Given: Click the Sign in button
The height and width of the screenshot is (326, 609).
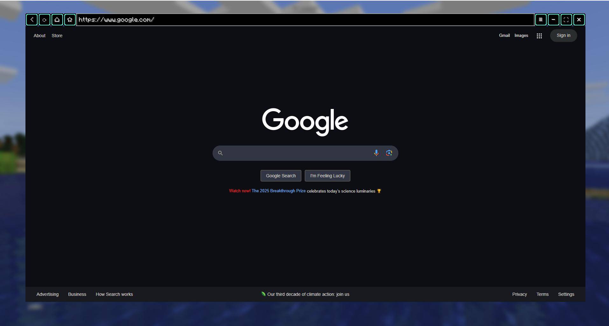Looking at the screenshot, I should tap(563, 36).
